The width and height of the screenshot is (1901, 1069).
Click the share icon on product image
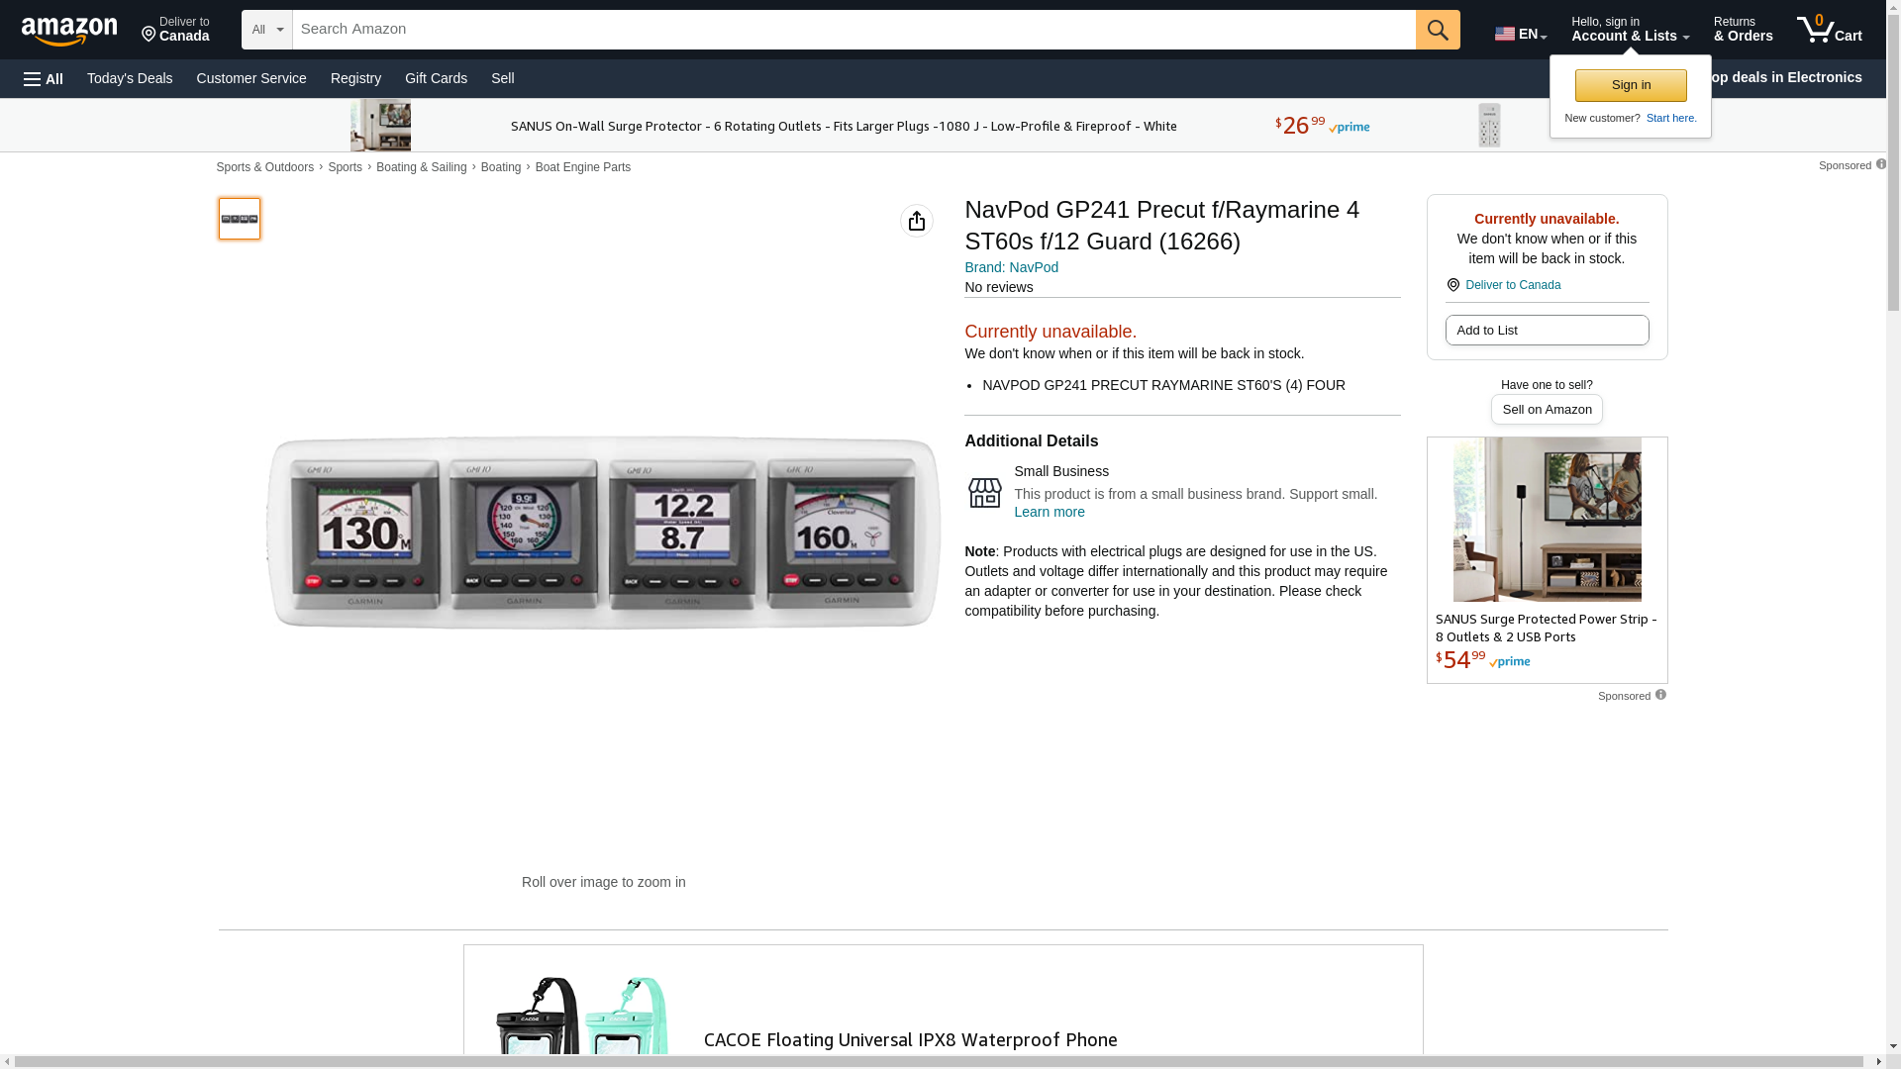pyautogui.click(x=916, y=221)
